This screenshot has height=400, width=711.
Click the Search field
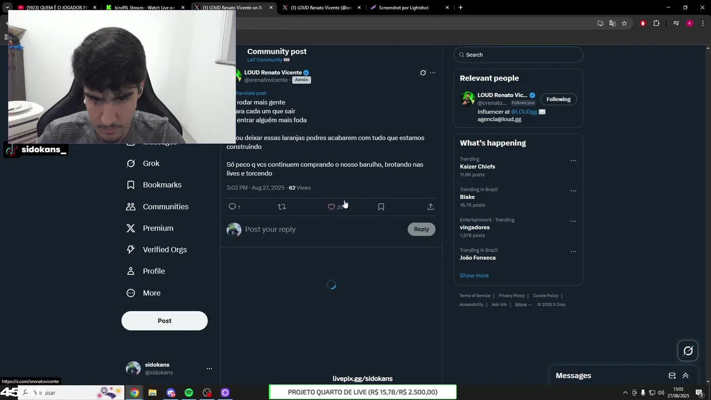518,54
